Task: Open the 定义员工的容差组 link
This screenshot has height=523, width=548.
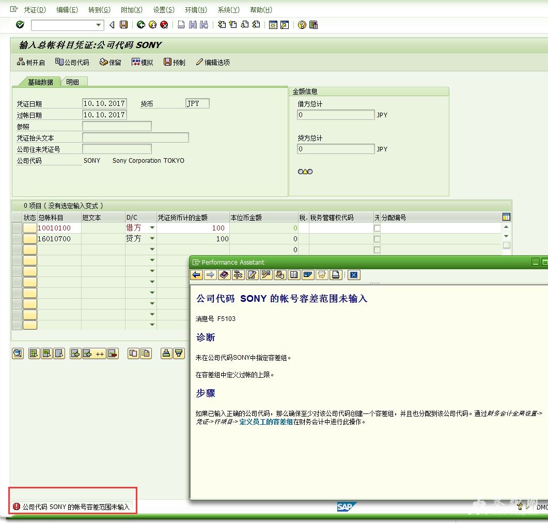Action: [266, 422]
